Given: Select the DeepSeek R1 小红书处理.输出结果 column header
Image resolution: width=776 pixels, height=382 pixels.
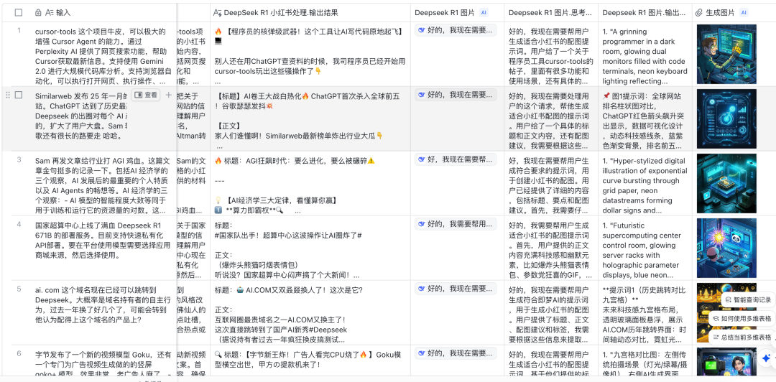Looking at the screenshot, I should coord(310,12).
